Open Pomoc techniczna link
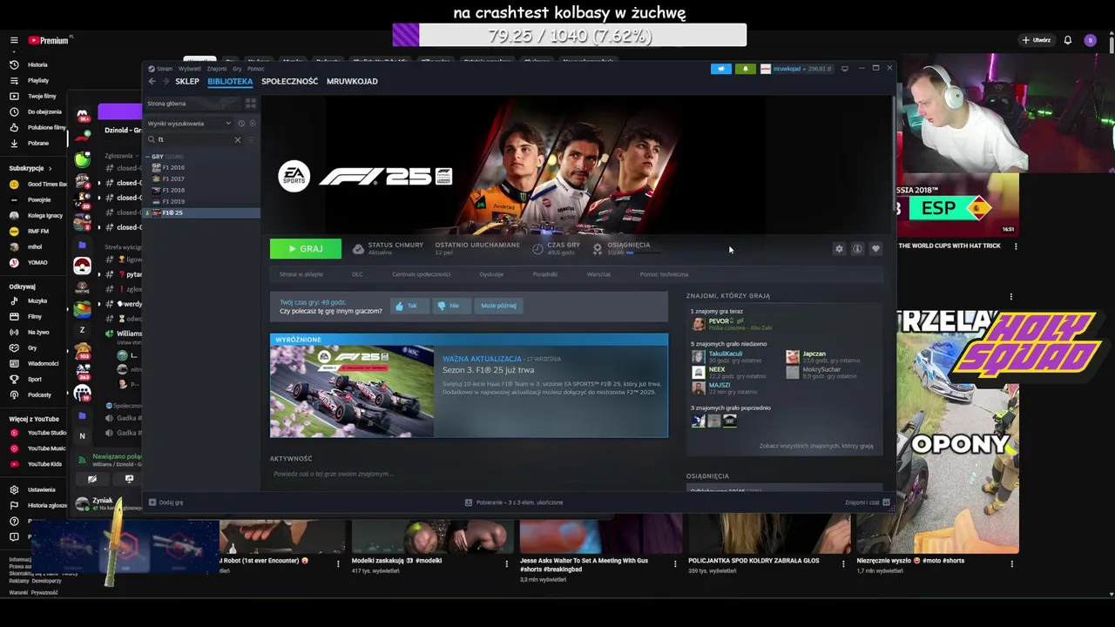 click(664, 274)
